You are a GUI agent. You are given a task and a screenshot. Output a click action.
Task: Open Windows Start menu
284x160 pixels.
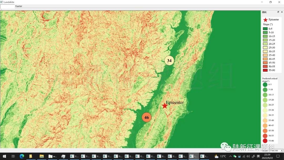(4, 156)
